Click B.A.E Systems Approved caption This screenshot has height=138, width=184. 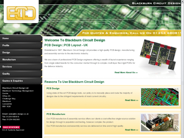tap(13, 130)
